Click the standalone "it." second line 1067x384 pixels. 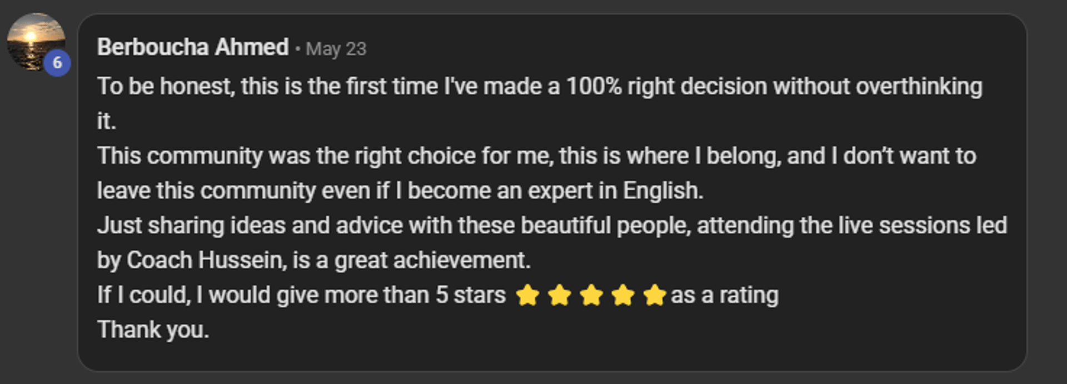(x=106, y=121)
